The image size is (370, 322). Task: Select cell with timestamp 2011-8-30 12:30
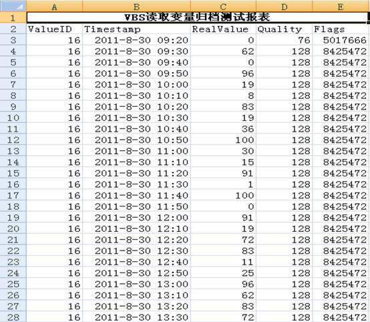coord(137,251)
